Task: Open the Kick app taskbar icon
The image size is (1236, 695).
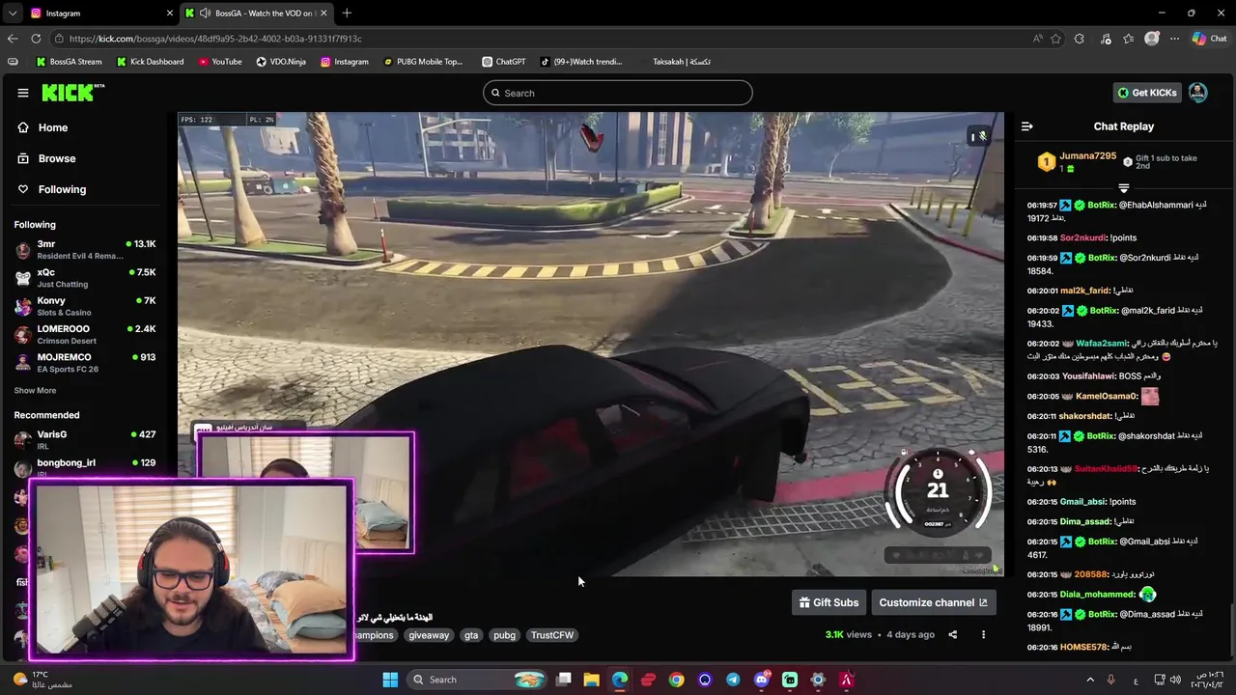Action: pos(790,680)
